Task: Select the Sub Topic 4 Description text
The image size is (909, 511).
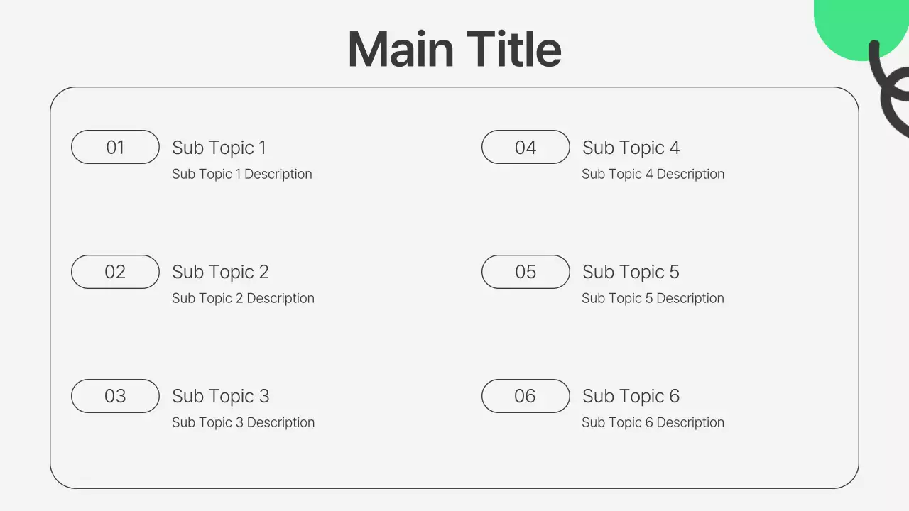Action: pos(653,174)
